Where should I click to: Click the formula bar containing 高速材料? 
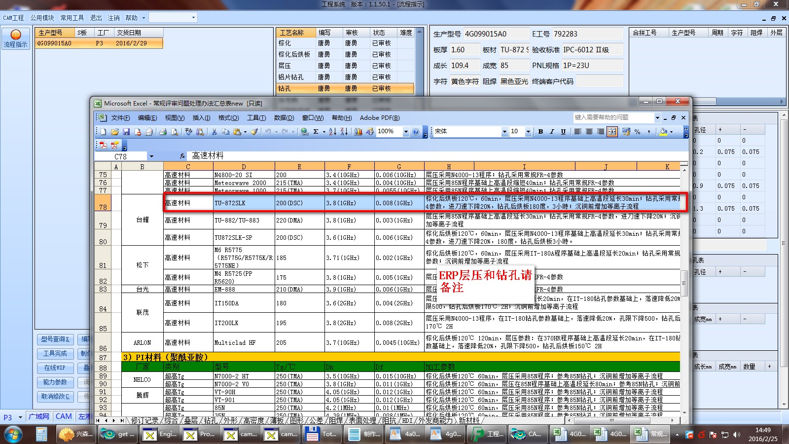point(439,156)
